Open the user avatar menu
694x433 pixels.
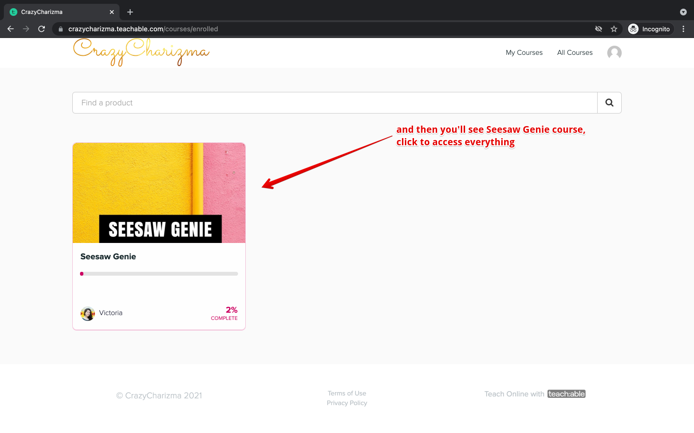pos(614,52)
